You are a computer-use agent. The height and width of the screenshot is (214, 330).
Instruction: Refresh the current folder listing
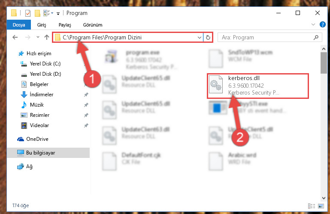(x=208, y=37)
